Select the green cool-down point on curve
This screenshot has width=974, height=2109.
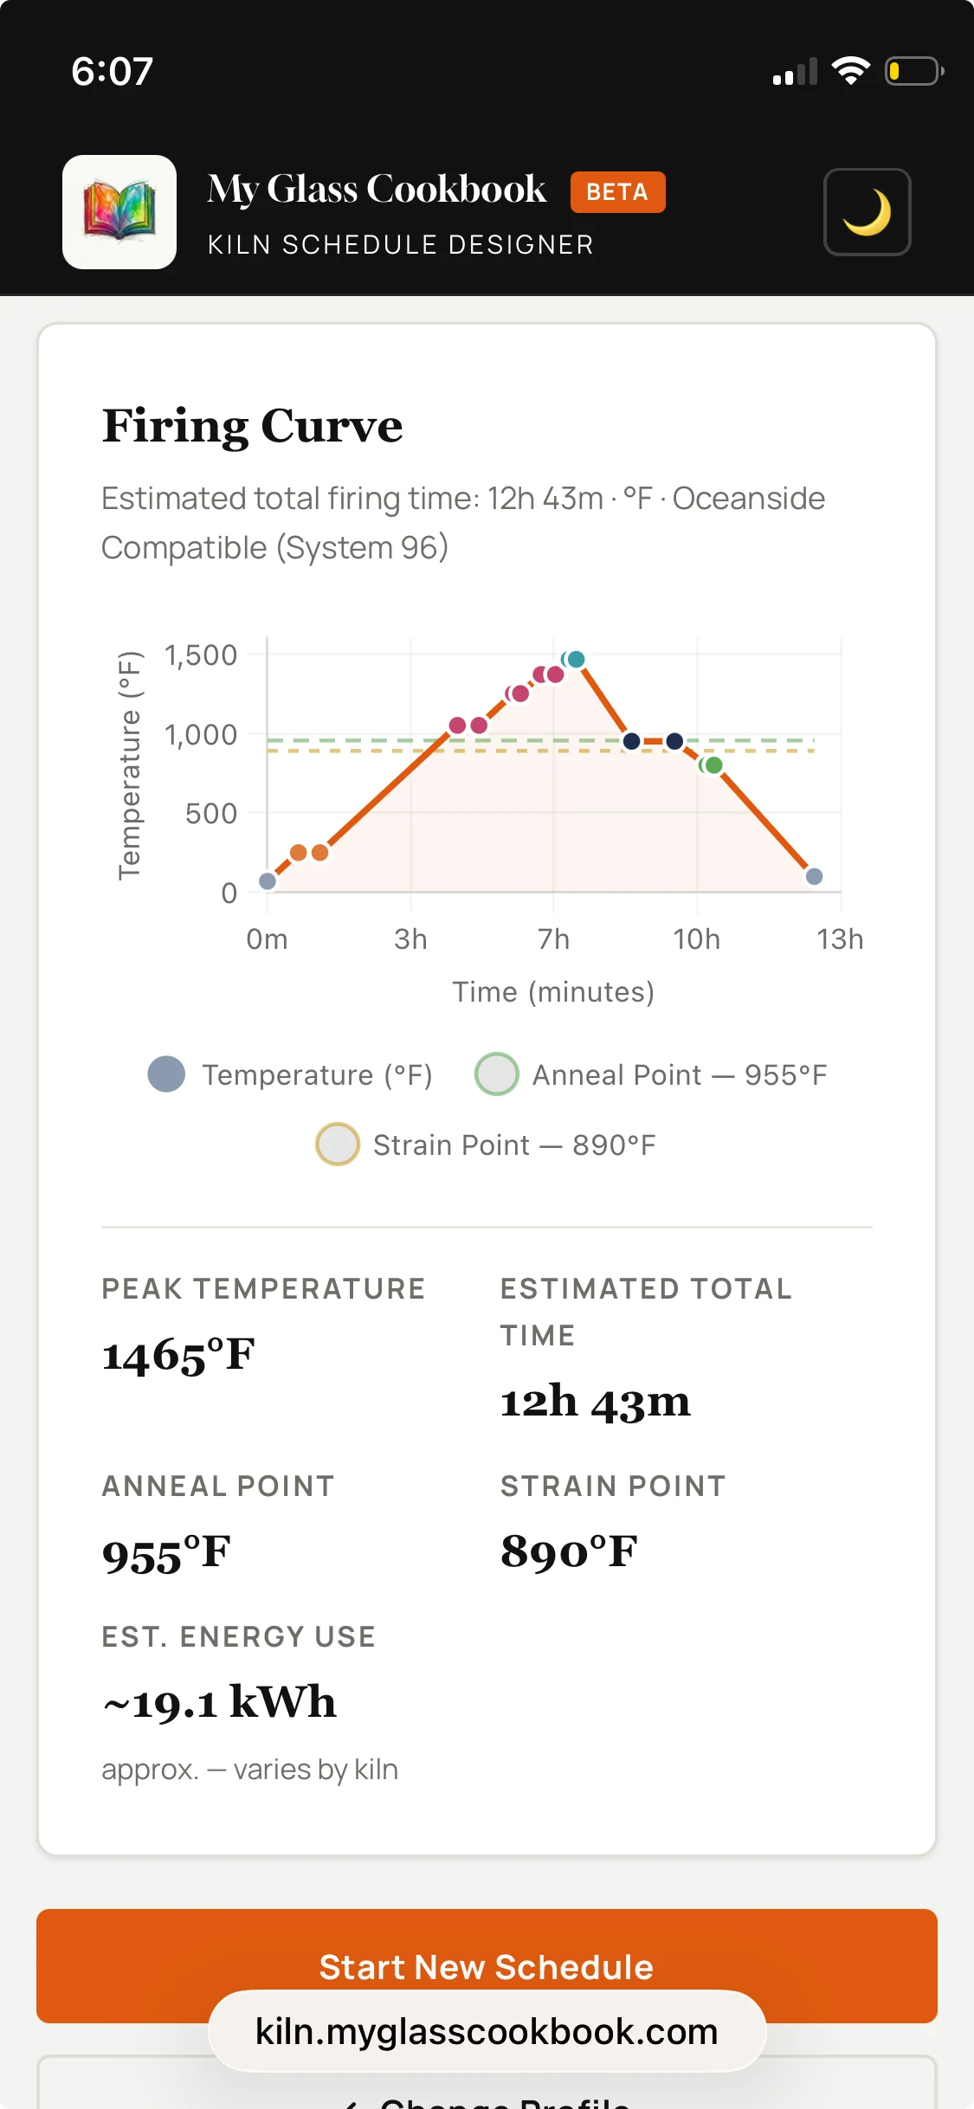713,765
